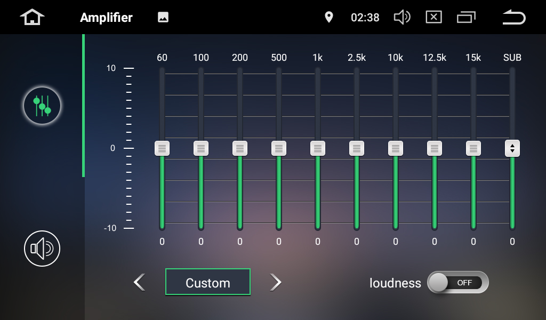The height and width of the screenshot is (320, 546).
Task: Tap the location pin icon
Action: [x=329, y=17]
